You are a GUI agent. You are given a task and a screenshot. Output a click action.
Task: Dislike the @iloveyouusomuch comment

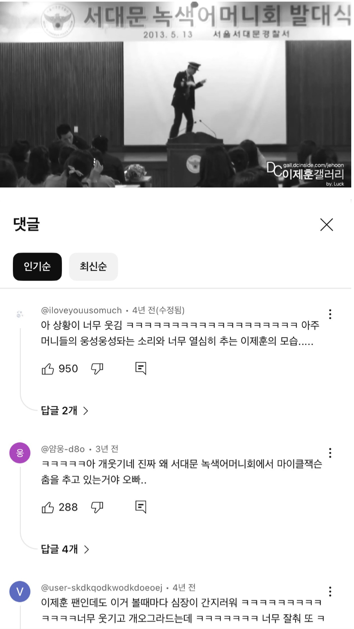[x=97, y=369]
